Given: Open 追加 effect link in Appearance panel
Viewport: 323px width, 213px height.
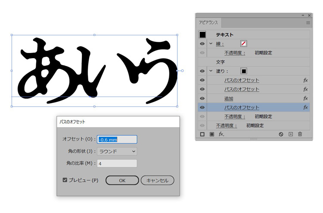Looking at the screenshot, I should (229, 99).
